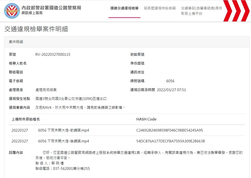251x178 pixels.
Task: Click the 初始案號 field label
Action: 137,55
